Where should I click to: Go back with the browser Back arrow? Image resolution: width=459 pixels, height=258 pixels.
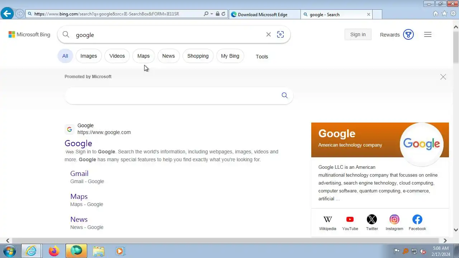point(7,14)
